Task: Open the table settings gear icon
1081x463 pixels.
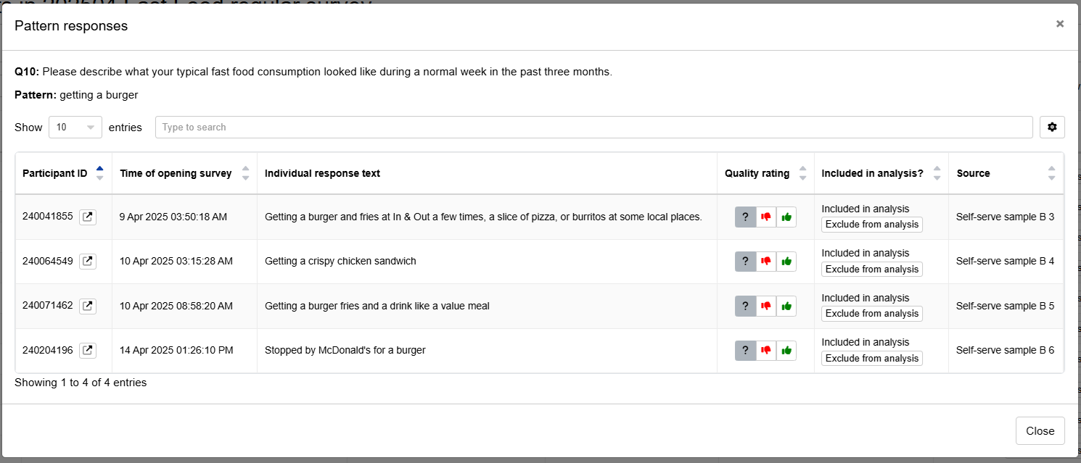Action: tap(1052, 127)
